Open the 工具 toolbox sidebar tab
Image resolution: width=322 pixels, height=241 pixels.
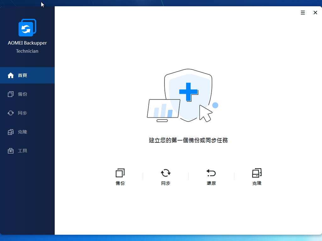coord(27,151)
